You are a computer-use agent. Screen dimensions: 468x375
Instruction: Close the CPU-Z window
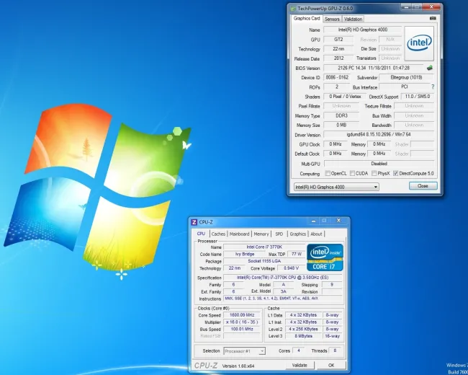[338, 221]
